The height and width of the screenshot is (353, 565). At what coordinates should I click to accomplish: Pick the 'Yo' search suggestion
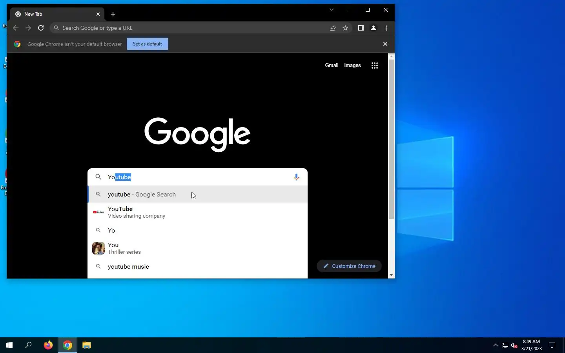click(197, 230)
